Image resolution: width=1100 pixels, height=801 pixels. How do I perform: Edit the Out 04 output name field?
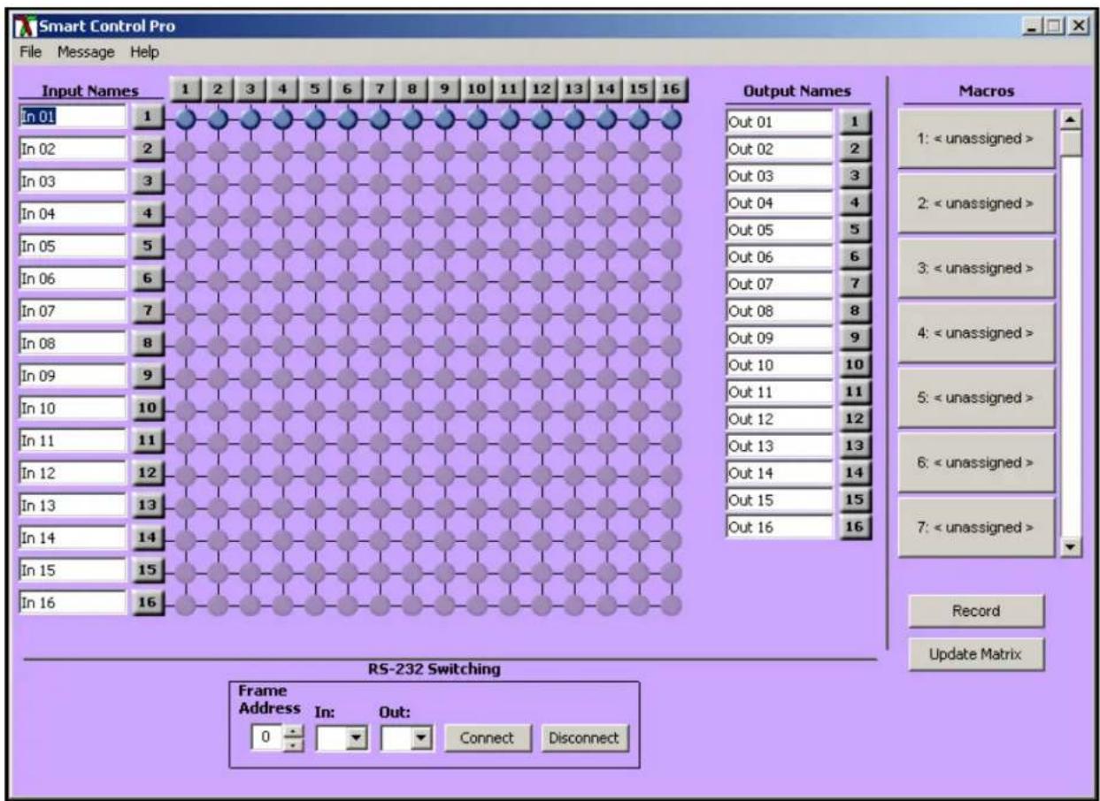click(x=780, y=203)
